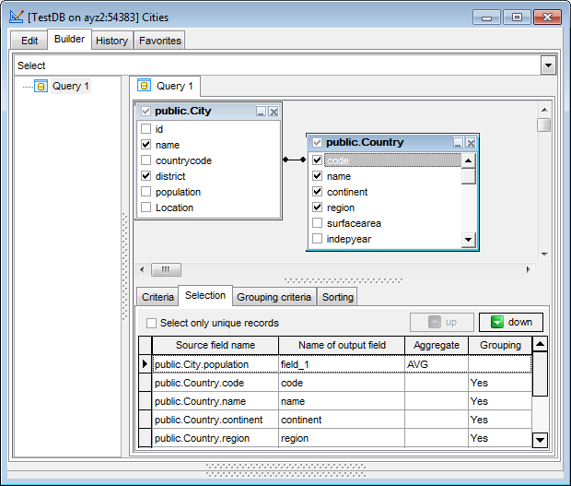The height and width of the screenshot is (486, 571).
Task: Select Query 1 in the tree
Action: [70, 86]
